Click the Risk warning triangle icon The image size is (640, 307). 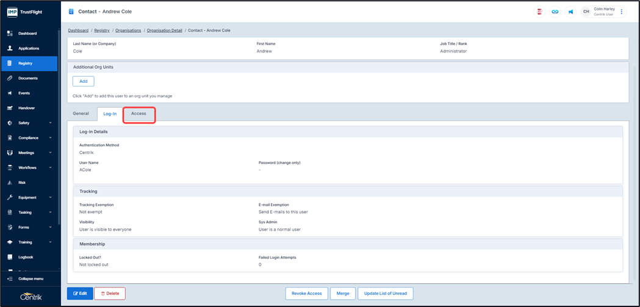[10, 183]
